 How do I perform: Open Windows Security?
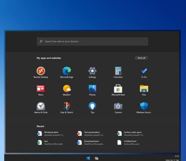144,108
